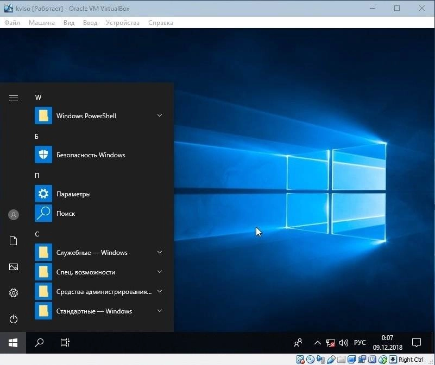Open the taskbar search magnifier icon
435x365 pixels.
(39, 343)
